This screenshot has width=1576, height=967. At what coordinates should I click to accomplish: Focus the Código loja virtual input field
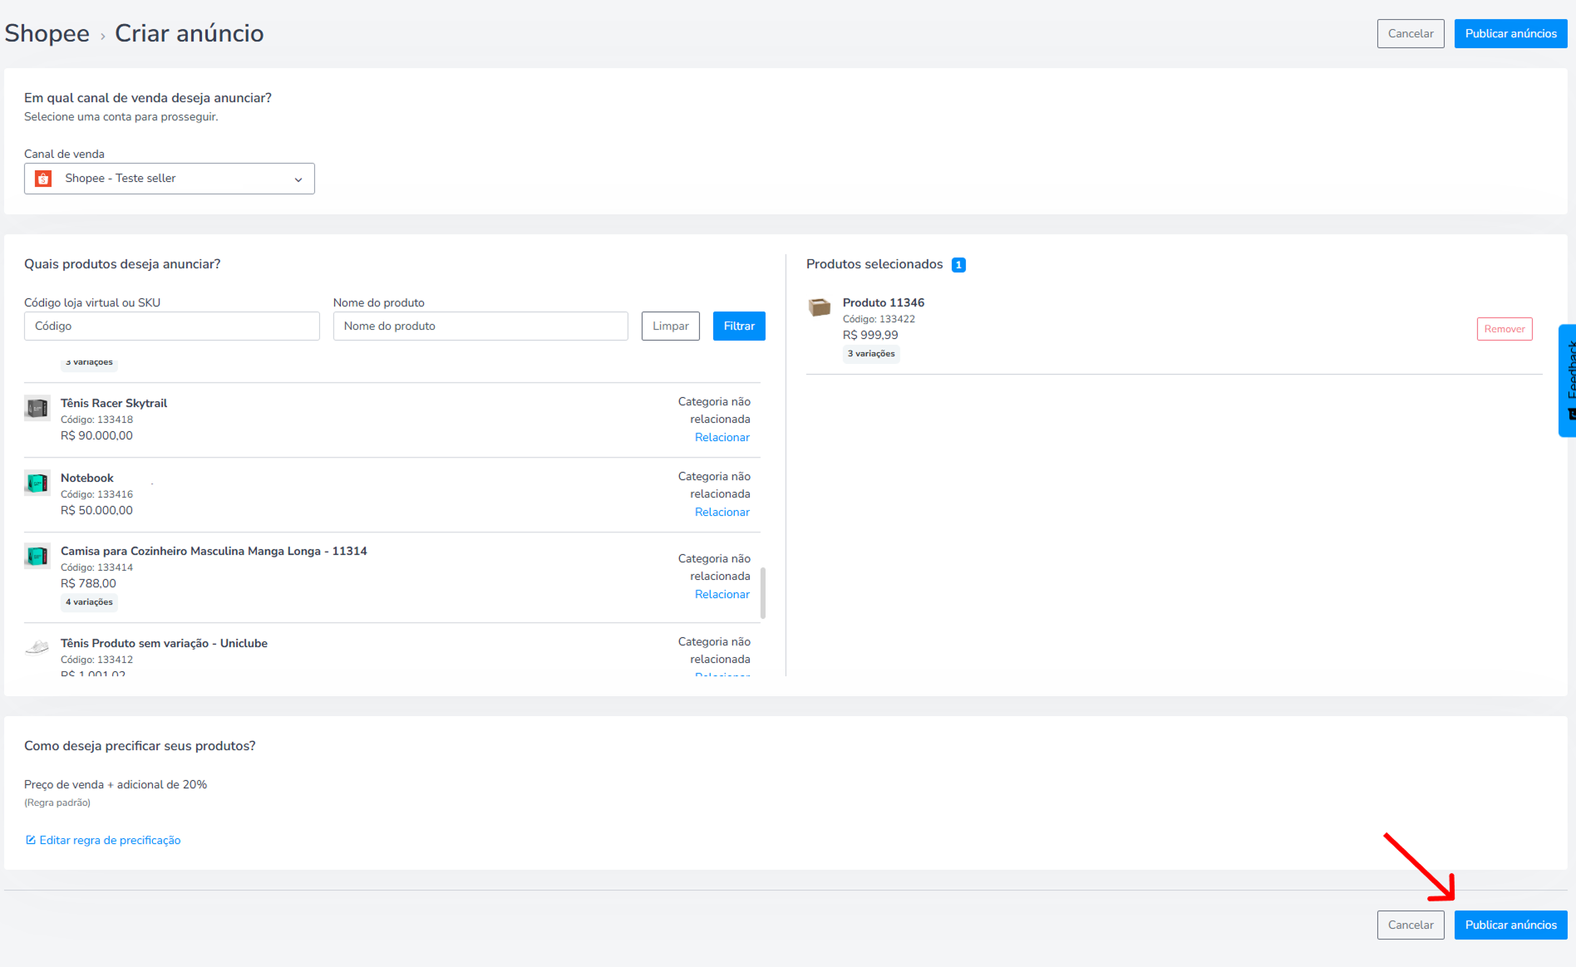coord(172,326)
